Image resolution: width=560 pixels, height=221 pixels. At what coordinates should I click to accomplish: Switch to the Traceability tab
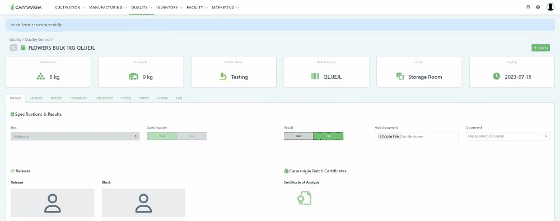pyautogui.click(x=78, y=98)
